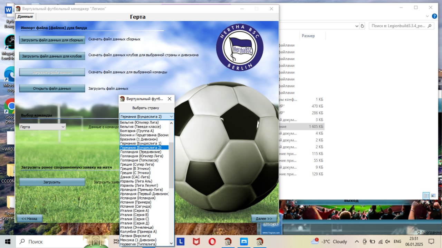Image resolution: width=442 pixels, height=248 pixels.
Task: Open the blue L app on the taskbar
Action: (181, 241)
